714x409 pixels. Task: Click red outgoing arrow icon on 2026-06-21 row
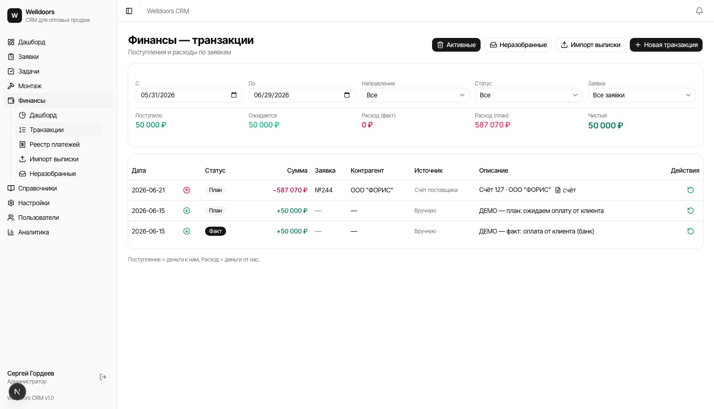pos(187,190)
